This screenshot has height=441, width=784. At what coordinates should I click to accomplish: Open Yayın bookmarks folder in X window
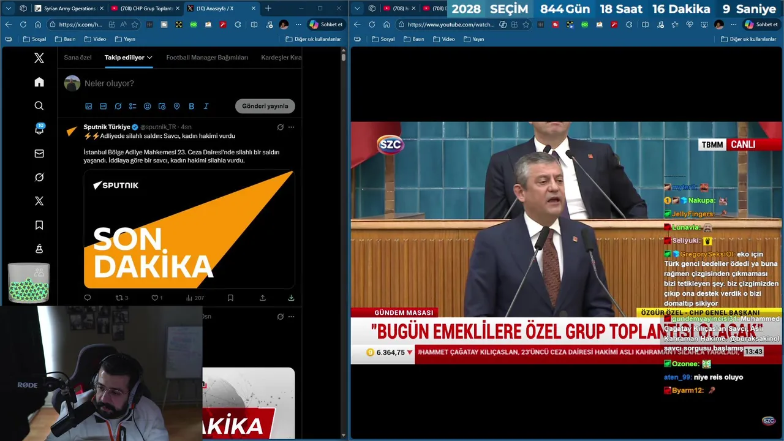pos(124,39)
